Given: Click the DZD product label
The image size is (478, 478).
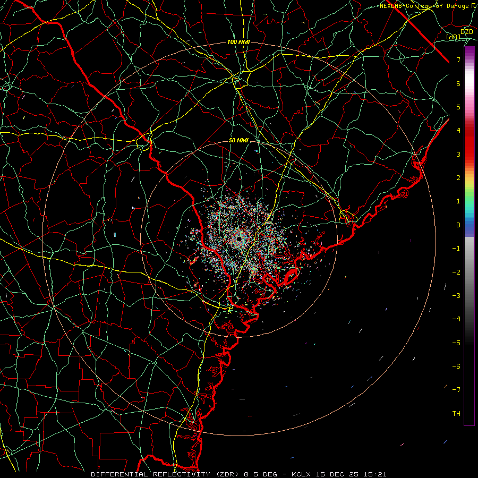Looking at the screenshot, I should 466,31.
